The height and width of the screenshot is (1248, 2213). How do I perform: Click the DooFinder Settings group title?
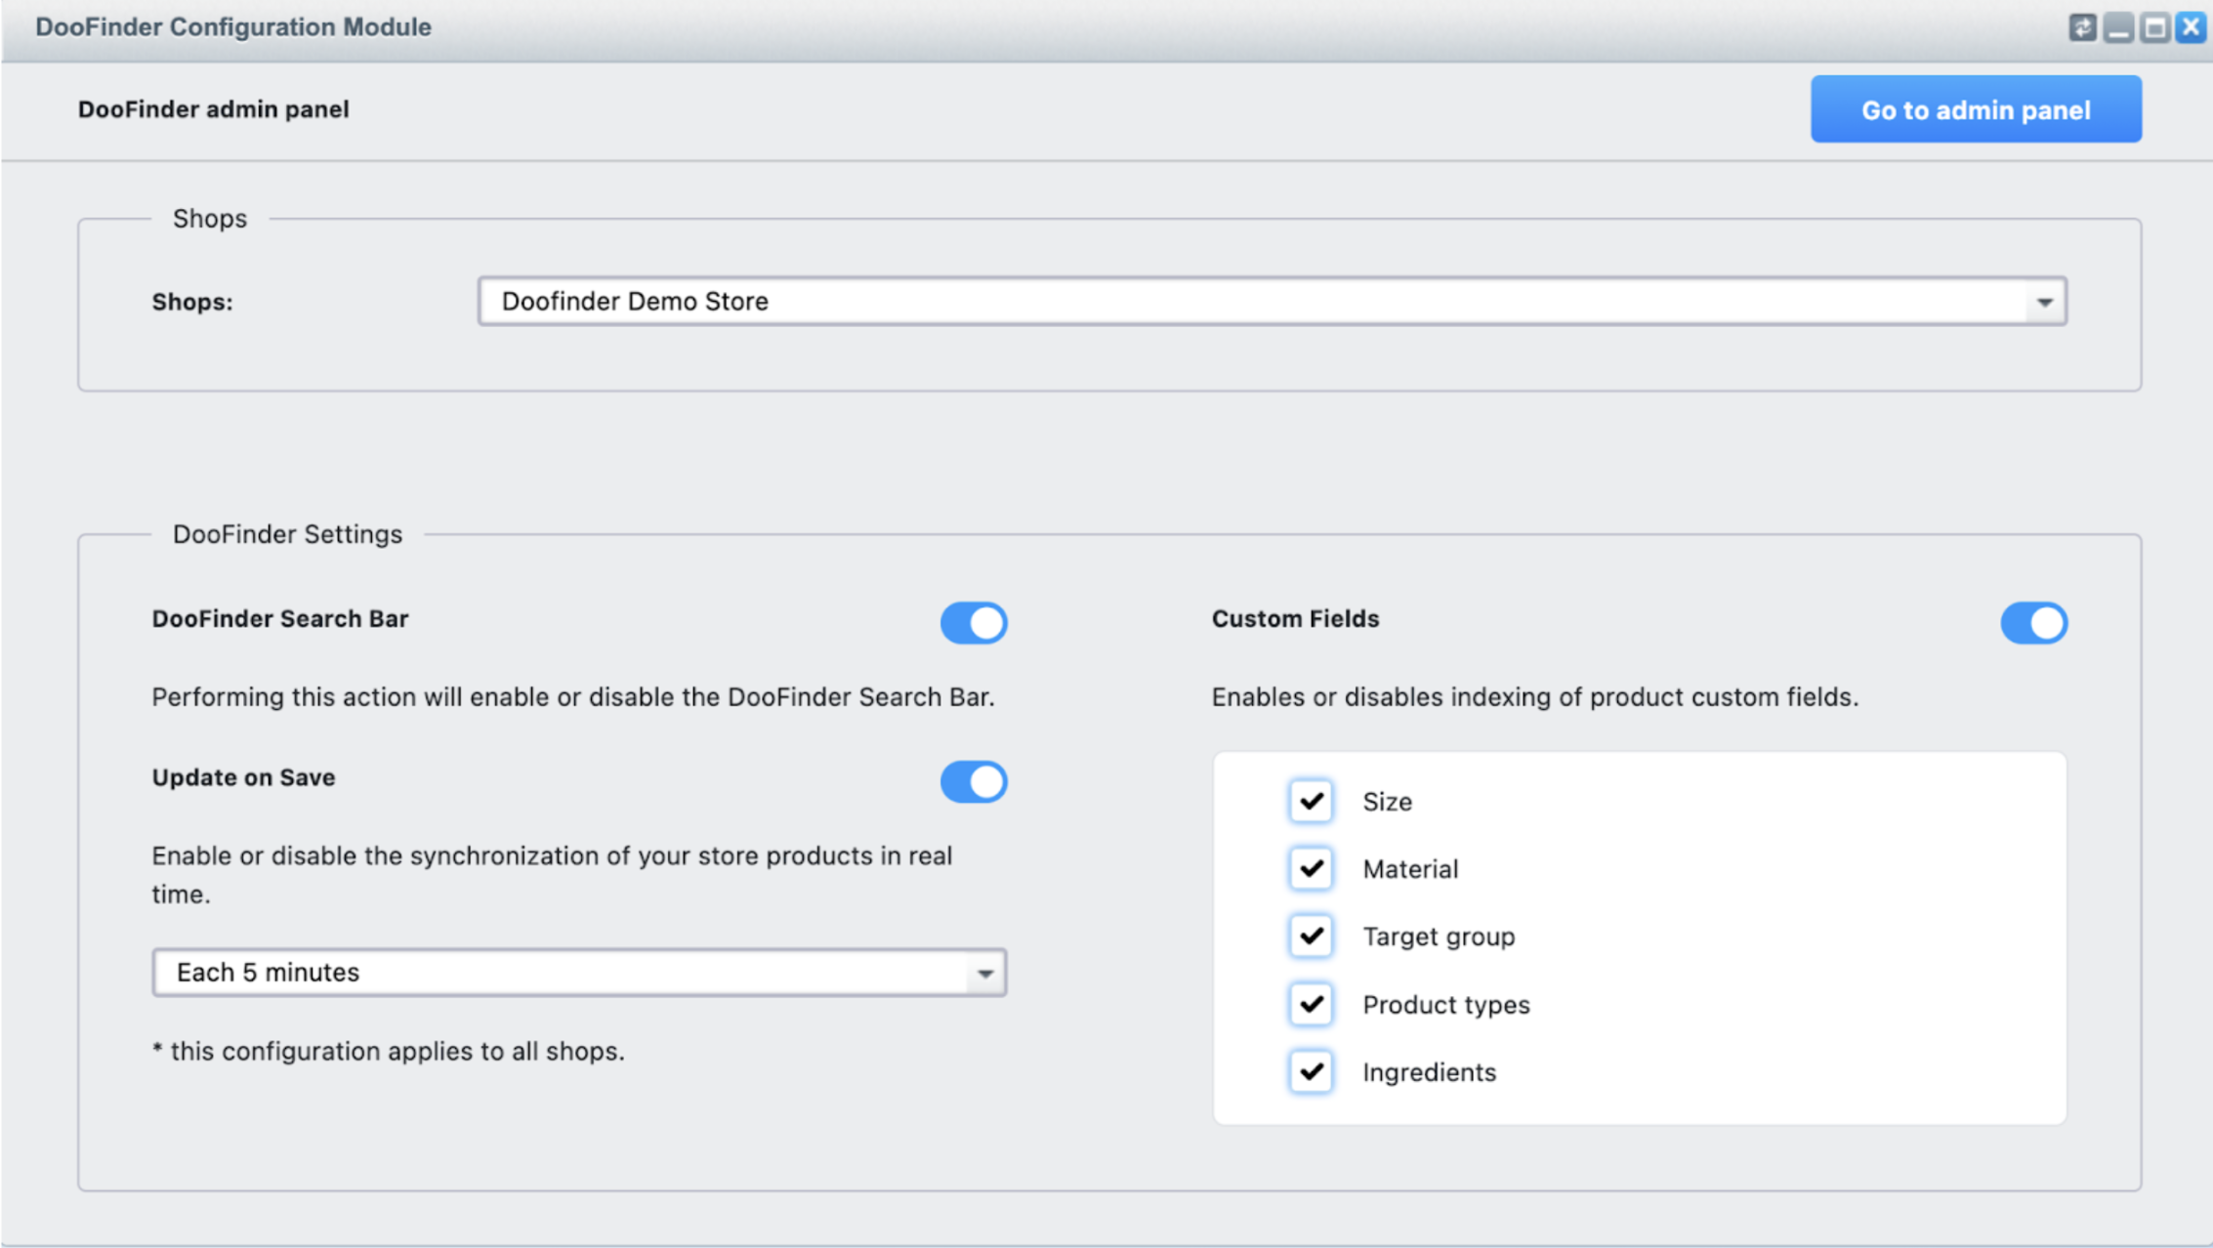287,534
